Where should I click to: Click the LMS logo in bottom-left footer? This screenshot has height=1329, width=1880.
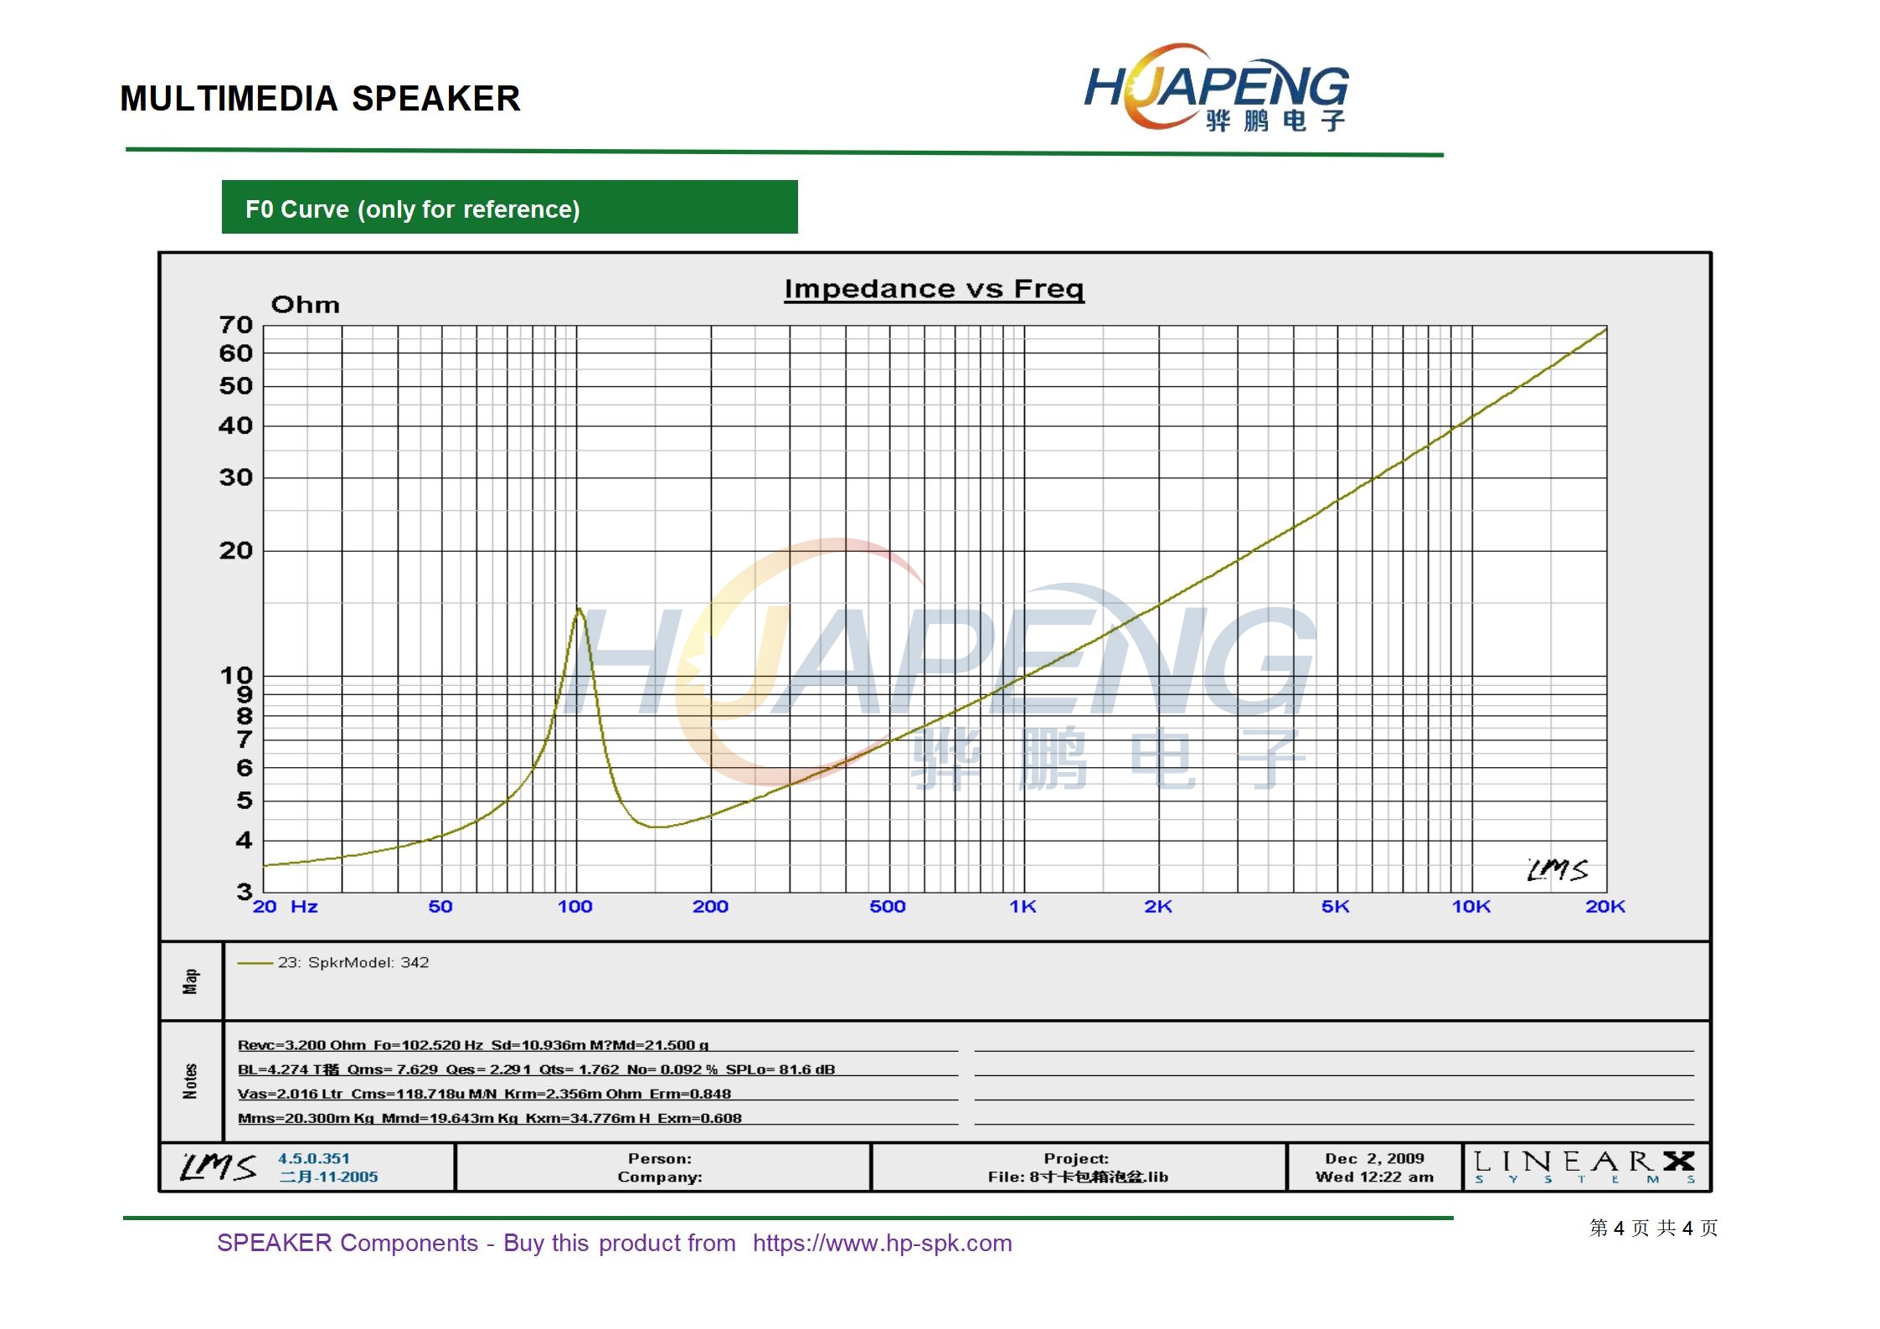click(219, 1167)
